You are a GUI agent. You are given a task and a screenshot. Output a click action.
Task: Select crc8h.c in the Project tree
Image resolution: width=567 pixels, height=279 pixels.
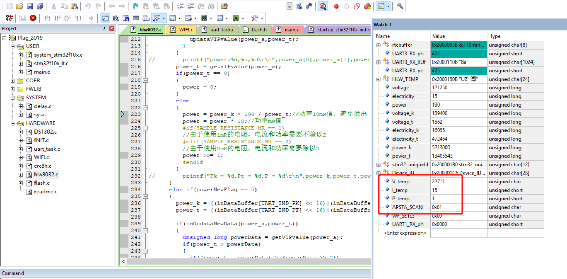click(x=43, y=166)
